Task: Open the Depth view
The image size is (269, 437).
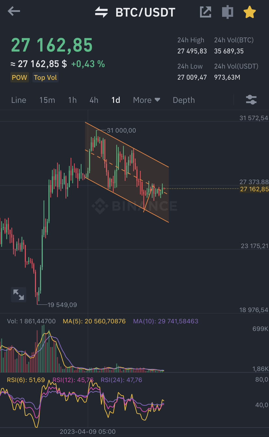Action: pyautogui.click(x=184, y=100)
